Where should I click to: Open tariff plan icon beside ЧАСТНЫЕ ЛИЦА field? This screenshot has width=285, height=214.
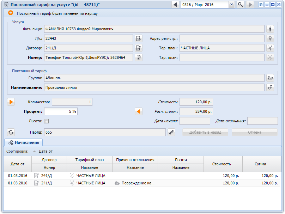click(x=270, y=48)
